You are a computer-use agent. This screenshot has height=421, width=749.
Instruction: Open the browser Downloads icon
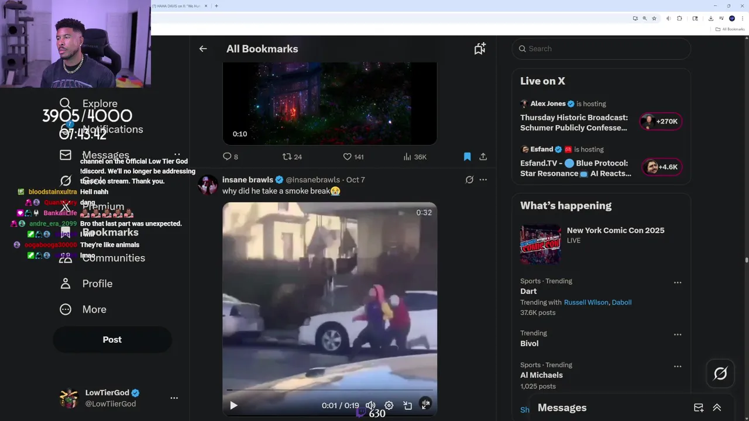[711, 19]
